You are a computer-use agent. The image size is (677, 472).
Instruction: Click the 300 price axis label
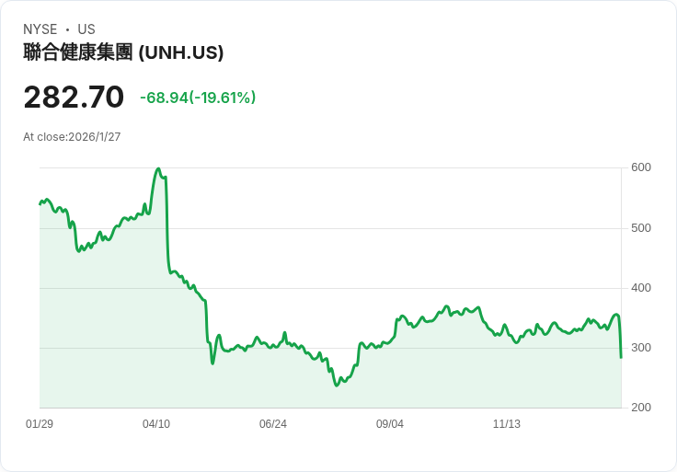641,348
